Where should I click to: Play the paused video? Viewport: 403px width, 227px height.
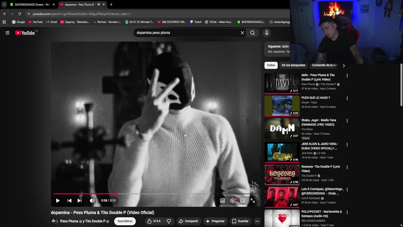pos(58,201)
